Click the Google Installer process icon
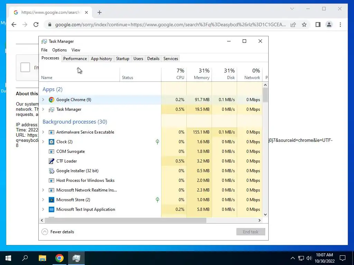 [x=52, y=171]
